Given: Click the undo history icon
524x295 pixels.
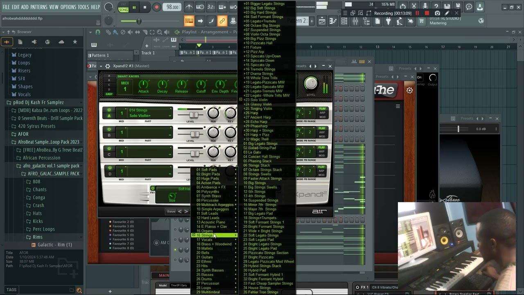Looking at the screenshot, I should pyautogui.click(x=403, y=7).
